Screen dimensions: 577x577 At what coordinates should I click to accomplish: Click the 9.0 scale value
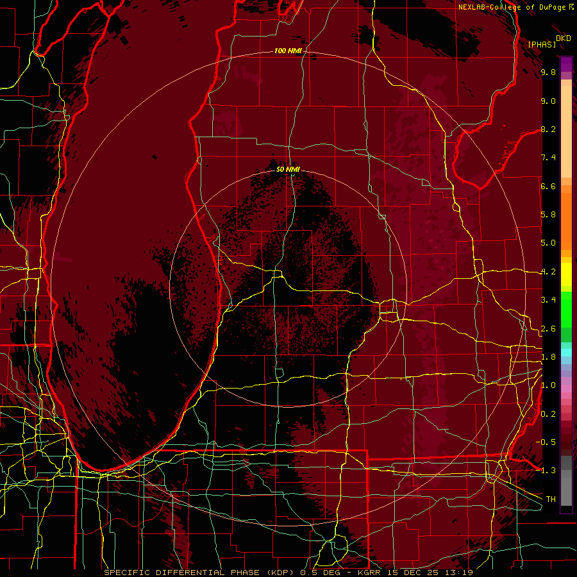coord(548,101)
